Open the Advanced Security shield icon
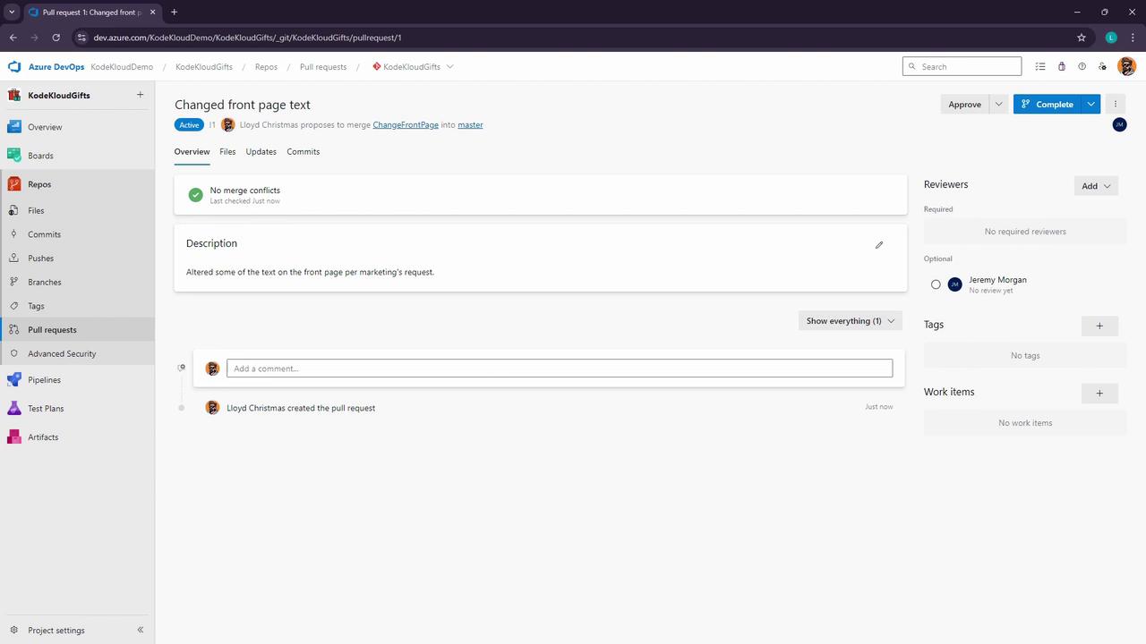The height and width of the screenshot is (644, 1146). pyautogui.click(x=13, y=353)
